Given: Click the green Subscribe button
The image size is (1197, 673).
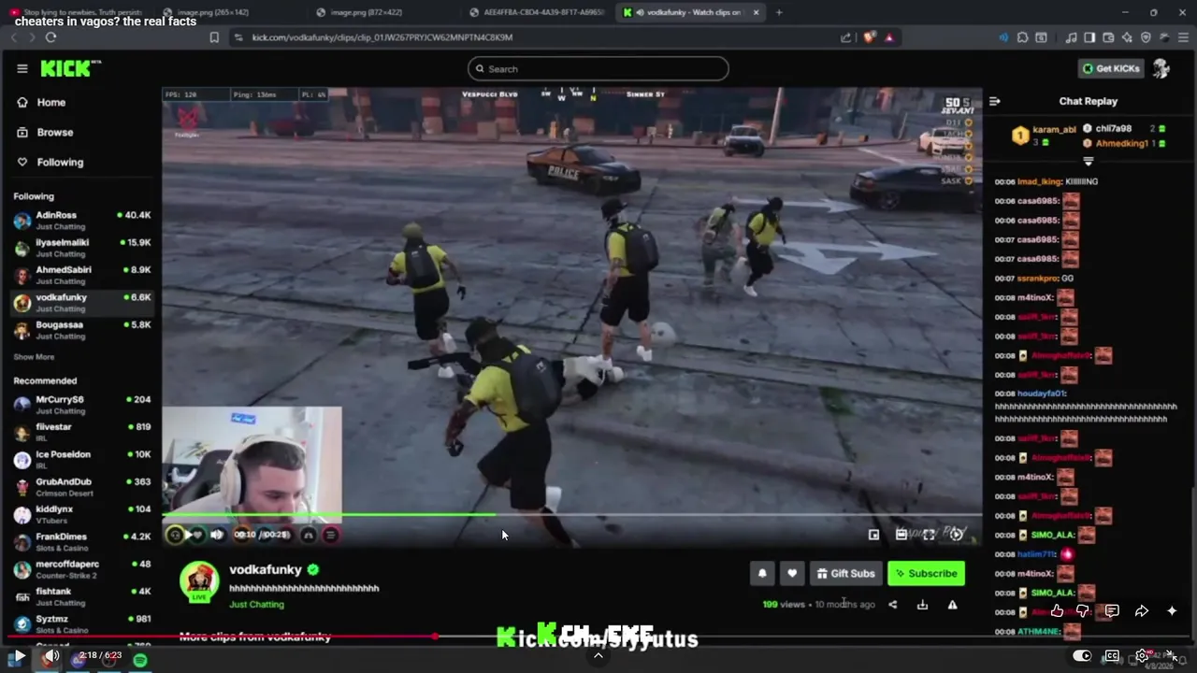Looking at the screenshot, I should pyautogui.click(x=926, y=574).
